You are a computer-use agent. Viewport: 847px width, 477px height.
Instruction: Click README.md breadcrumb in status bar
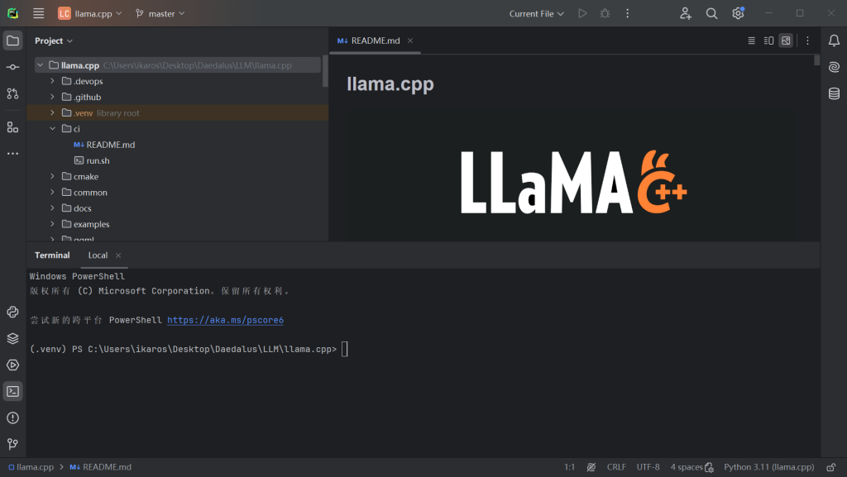click(100, 467)
